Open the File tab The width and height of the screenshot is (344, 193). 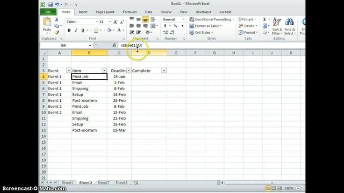point(48,12)
